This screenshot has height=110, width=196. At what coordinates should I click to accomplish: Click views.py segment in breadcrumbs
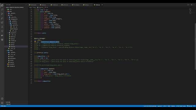pyautogui.click(x=40, y=7)
